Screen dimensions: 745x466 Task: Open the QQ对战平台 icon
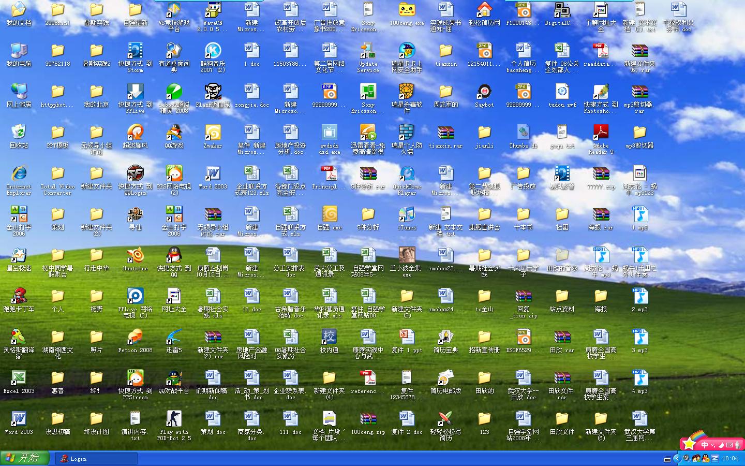coord(174,382)
